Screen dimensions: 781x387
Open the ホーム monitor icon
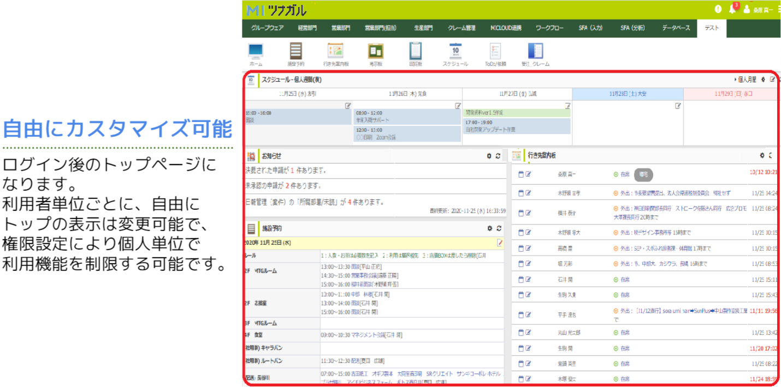[256, 51]
